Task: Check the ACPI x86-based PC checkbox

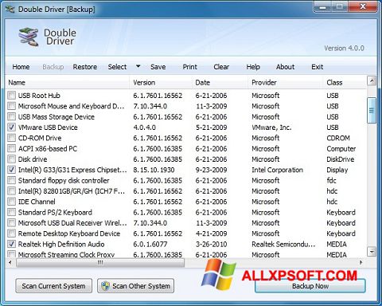Action: tap(11, 148)
